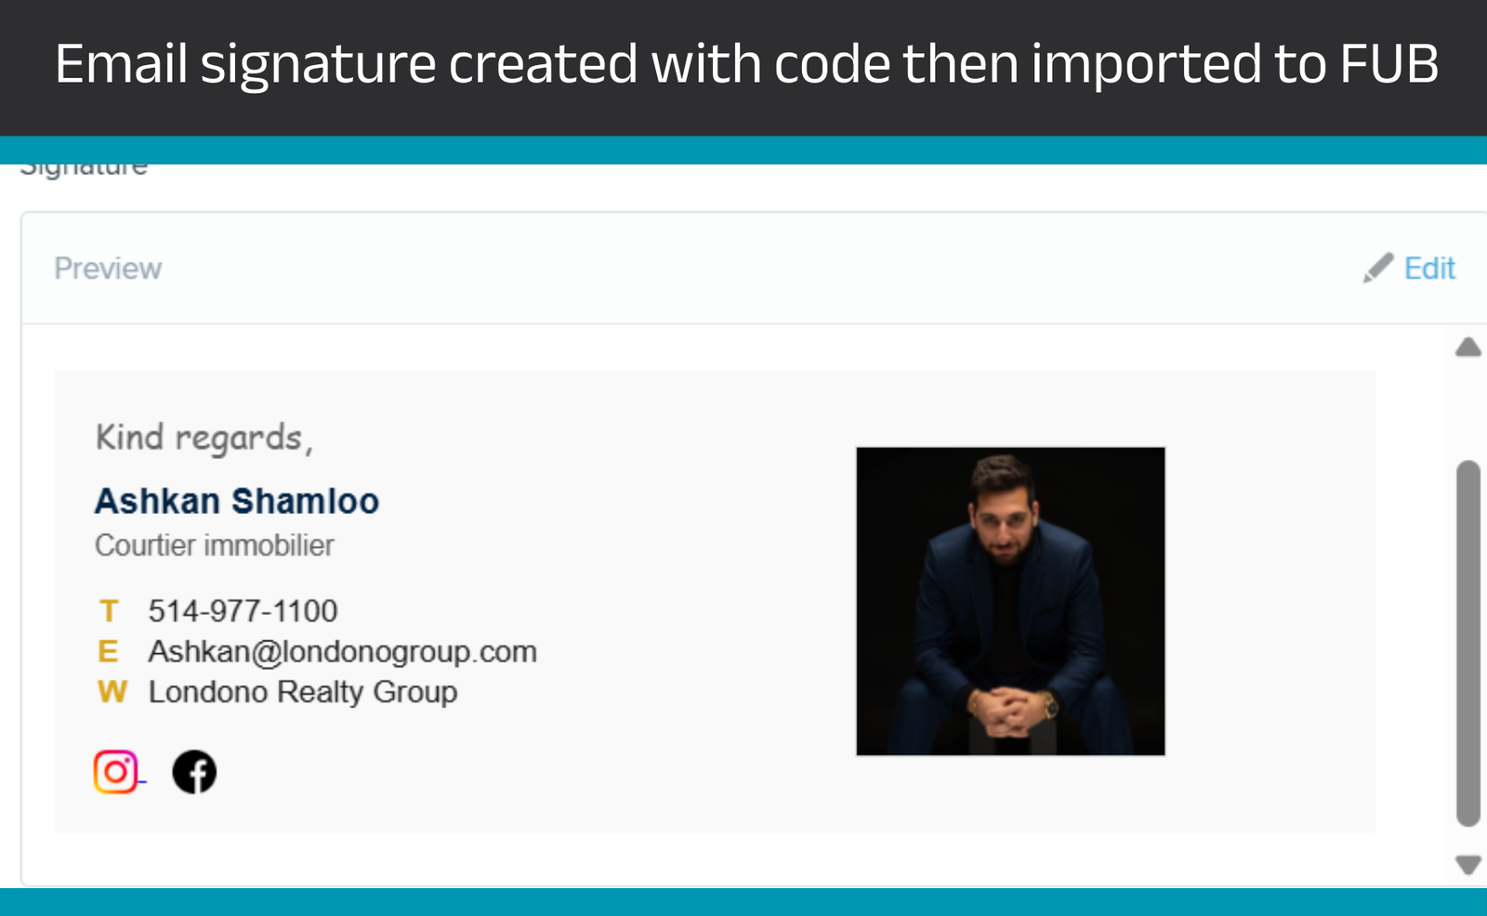Click the Signature section heading
Viewport: 1487px width, 916px height.
click(84, 169)
